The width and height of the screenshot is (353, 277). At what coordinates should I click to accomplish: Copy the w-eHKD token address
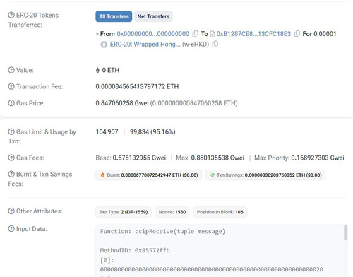click(215, 44)
